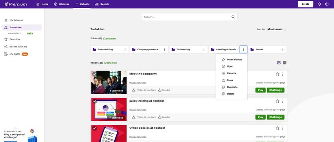Switch to the compact list view icon

click(x=285, y=63)
